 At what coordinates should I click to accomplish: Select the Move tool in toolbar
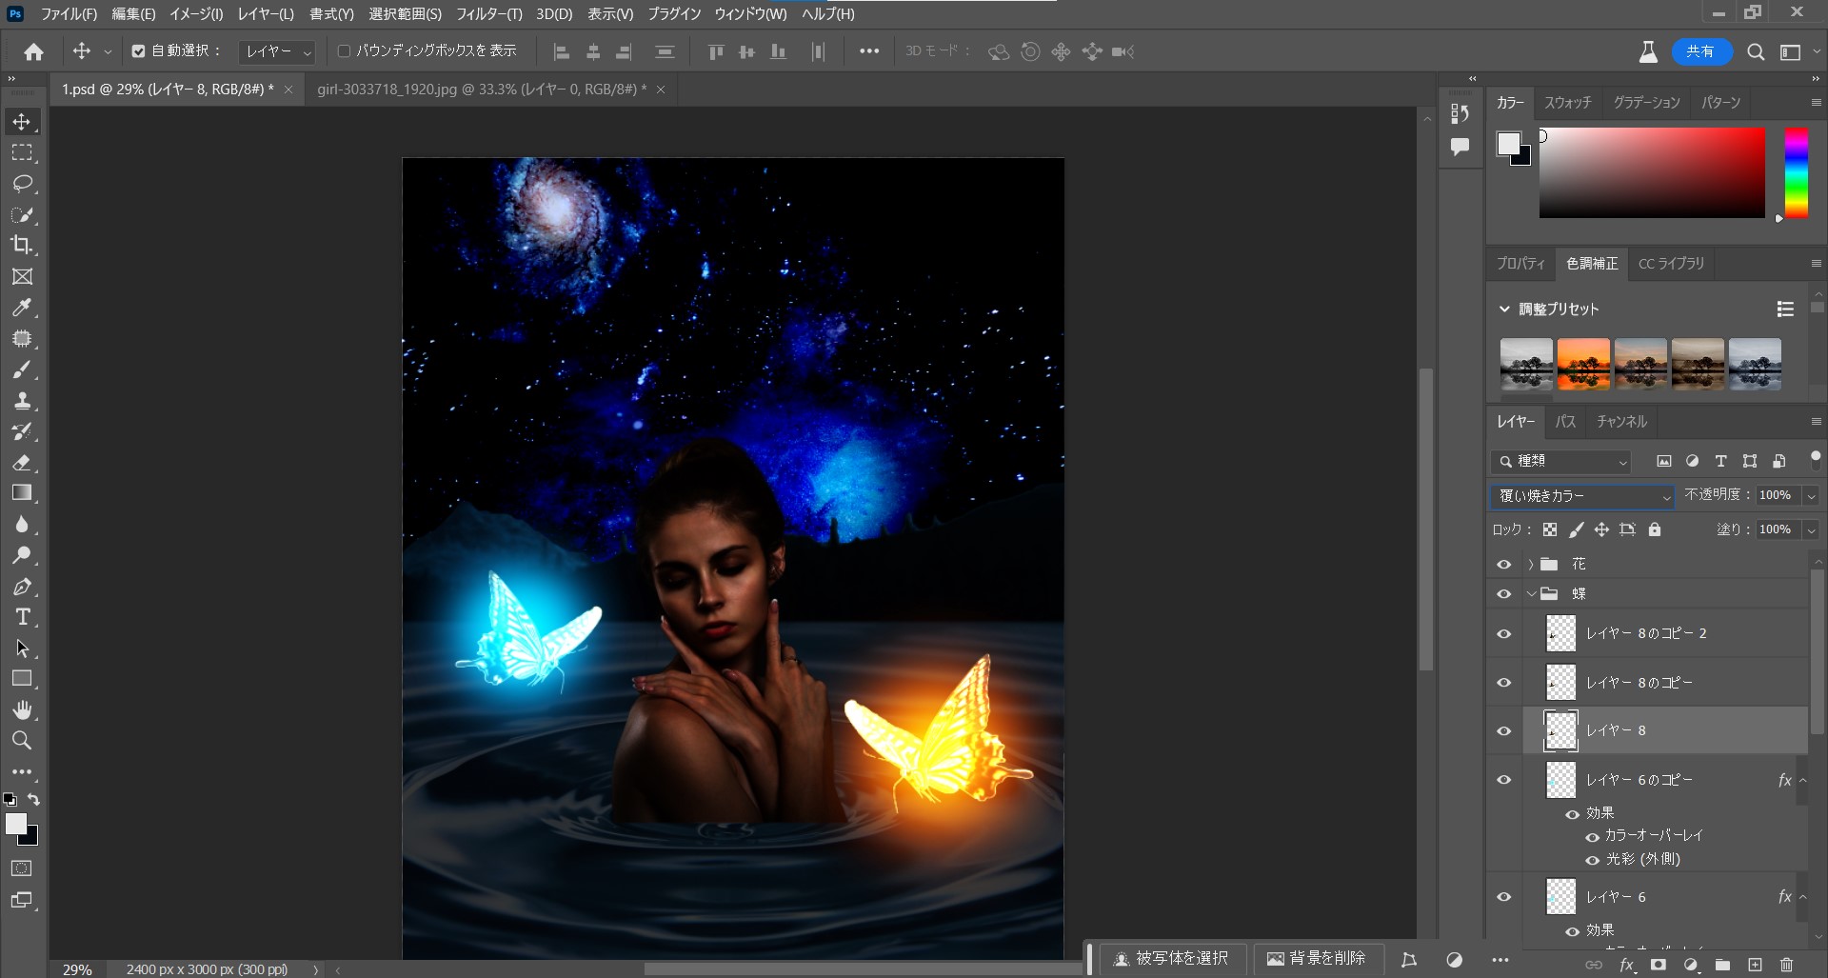tap(22, 122)
